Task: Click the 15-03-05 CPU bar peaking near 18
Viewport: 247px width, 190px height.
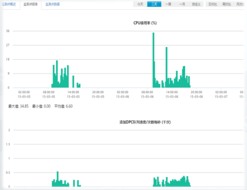Action: 57,74
